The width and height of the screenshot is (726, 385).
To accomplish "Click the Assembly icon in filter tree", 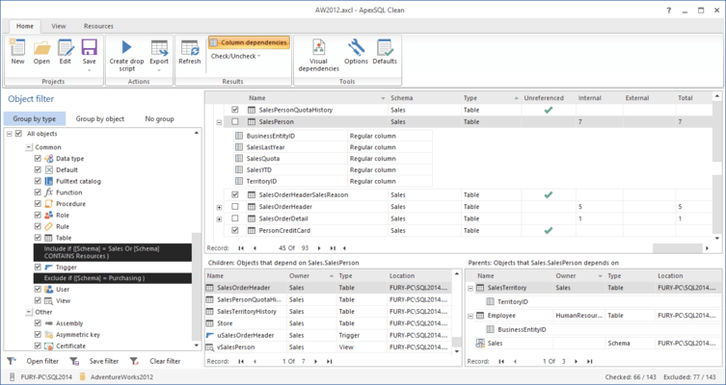I will (48, 323).
